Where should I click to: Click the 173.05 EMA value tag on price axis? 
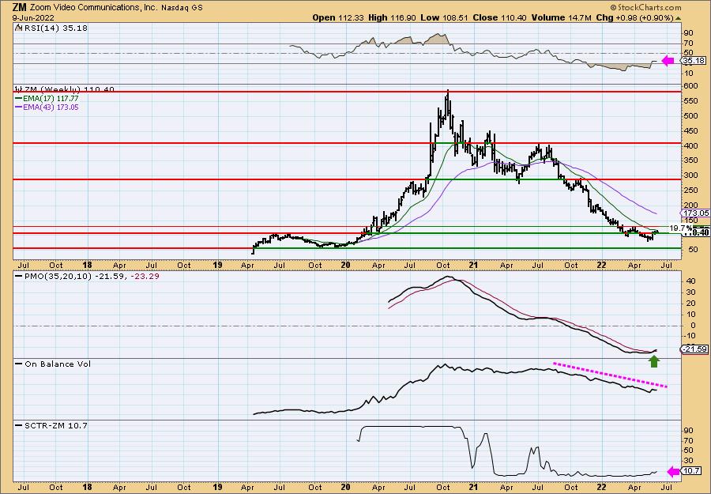[694, 213]
